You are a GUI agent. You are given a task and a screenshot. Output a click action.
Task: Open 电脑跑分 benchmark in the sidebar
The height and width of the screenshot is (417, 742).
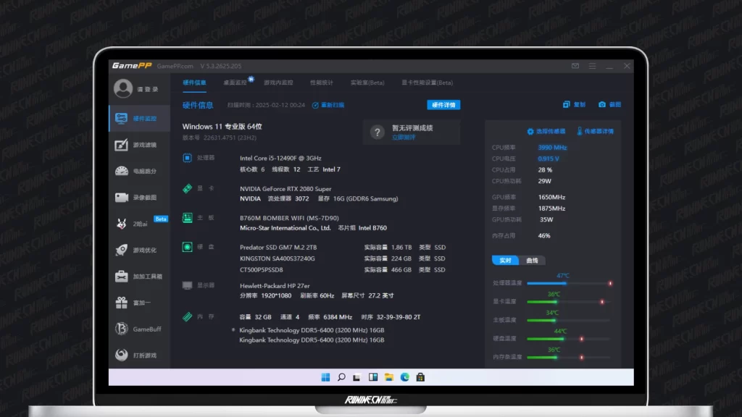click(x=139, y=172)
